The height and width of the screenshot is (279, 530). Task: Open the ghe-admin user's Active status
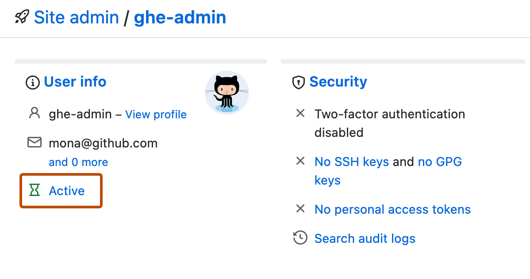point(66,191)
